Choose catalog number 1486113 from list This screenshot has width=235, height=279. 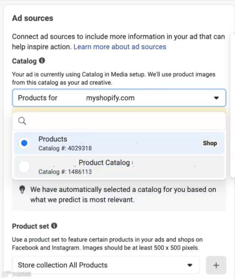pyautogui.click(x=65, y=171)
